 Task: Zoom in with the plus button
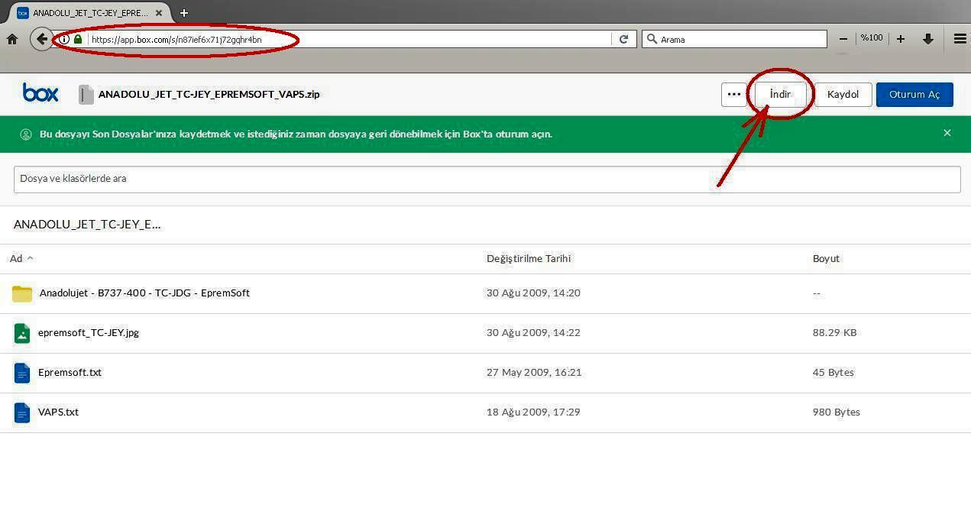(901, 39)
